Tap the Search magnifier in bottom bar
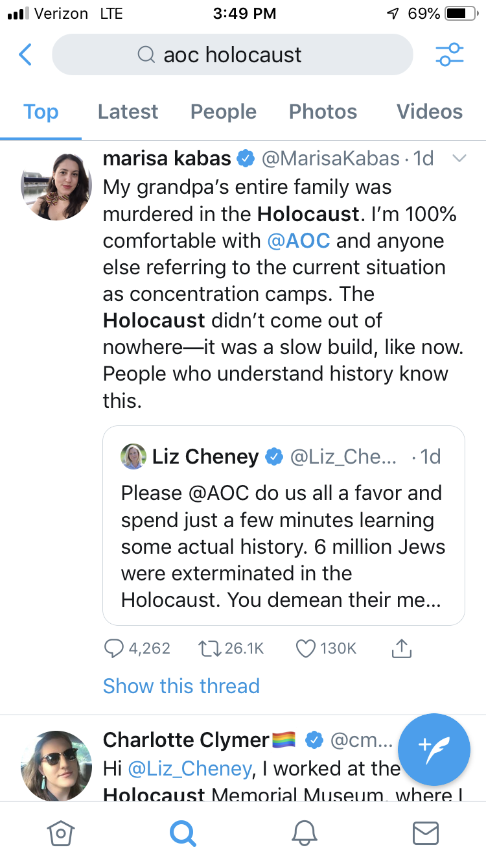 183,833
